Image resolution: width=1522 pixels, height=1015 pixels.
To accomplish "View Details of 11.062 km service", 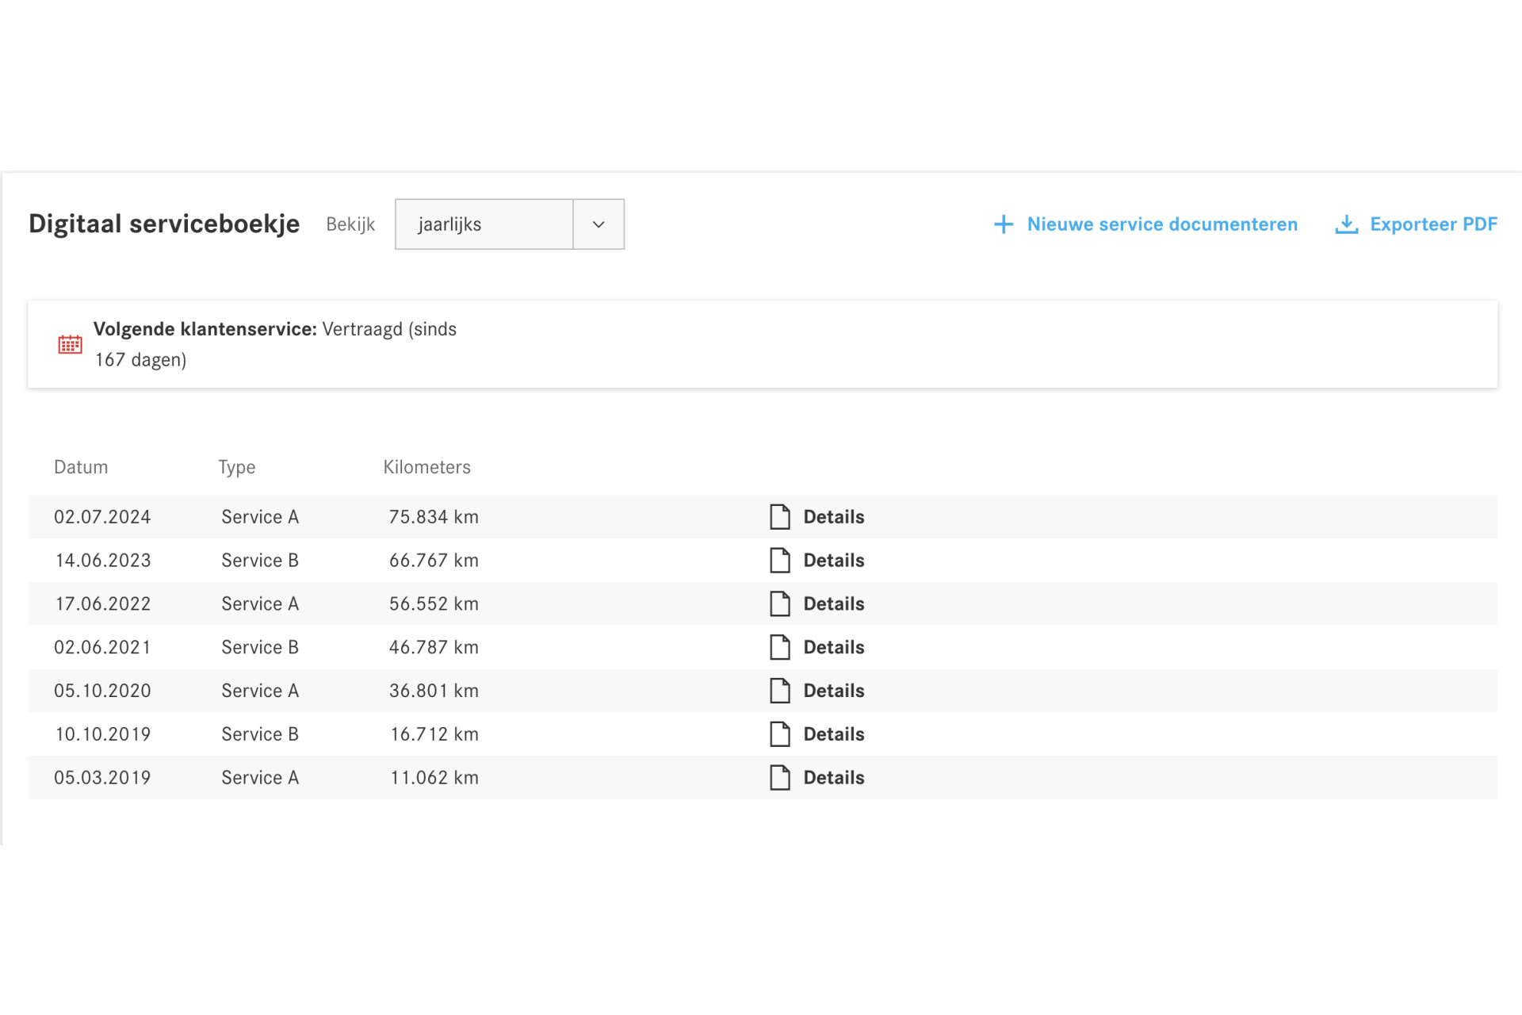I will click(833, 778).
